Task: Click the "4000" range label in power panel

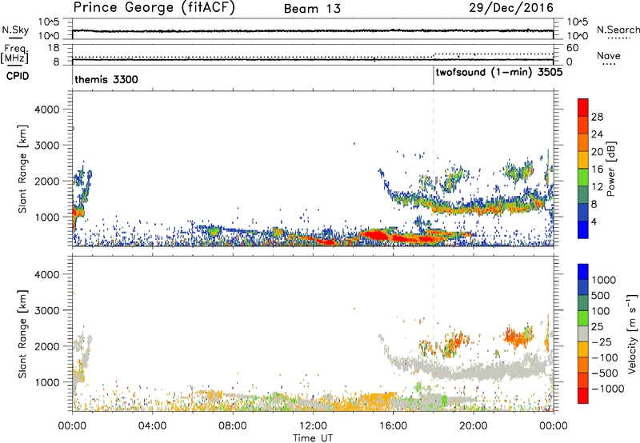Action: click(x=47, y=110)
